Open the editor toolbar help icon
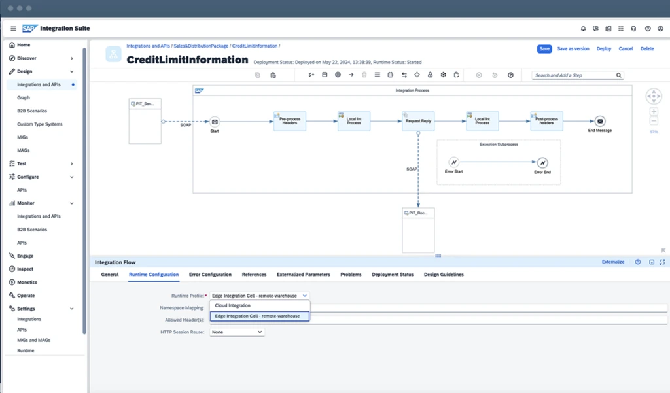The image size is (670, 393). click(x=510, y=75)
